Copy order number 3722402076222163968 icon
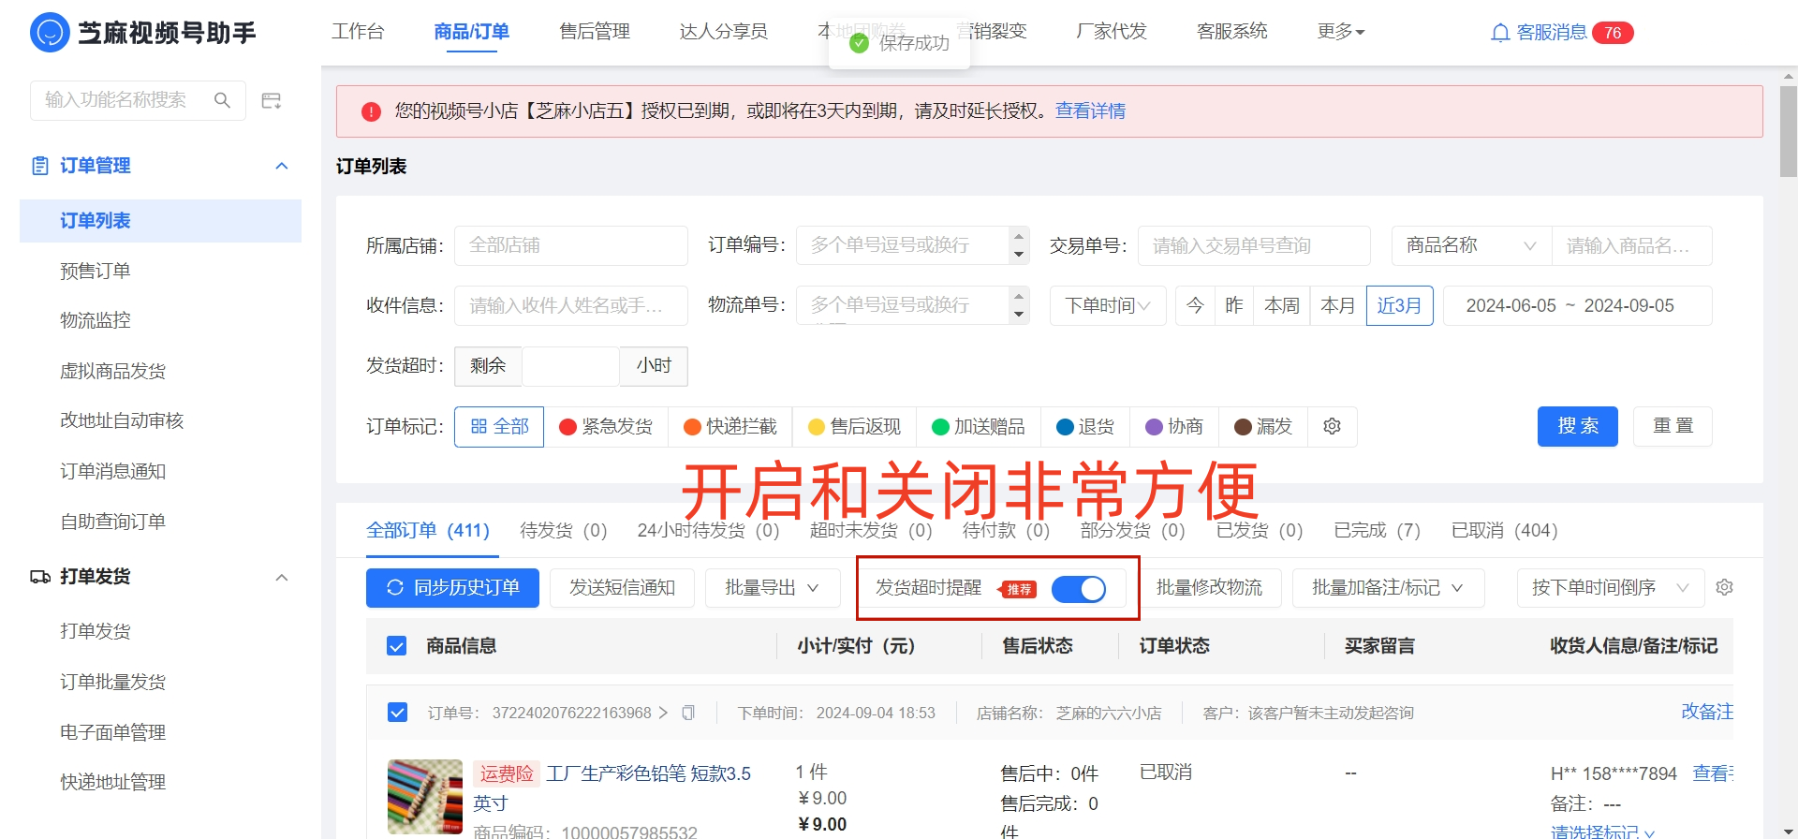Image resolution: width=1798 pixels, height=839 pixels. pos(688,713)
